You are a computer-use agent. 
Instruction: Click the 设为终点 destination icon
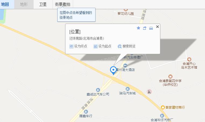click(71, 46)
